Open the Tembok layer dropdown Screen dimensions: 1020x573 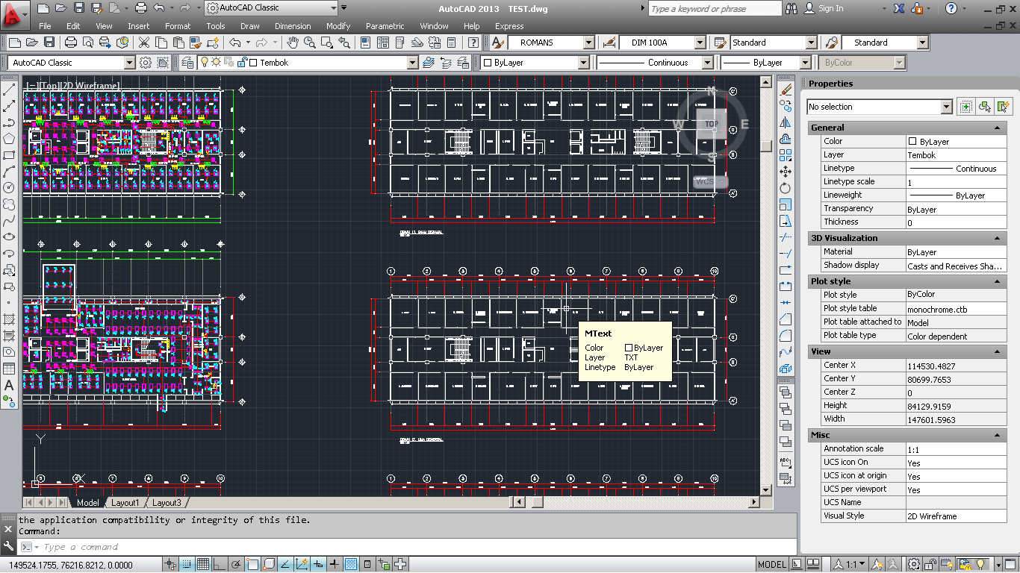pos(413,63)
